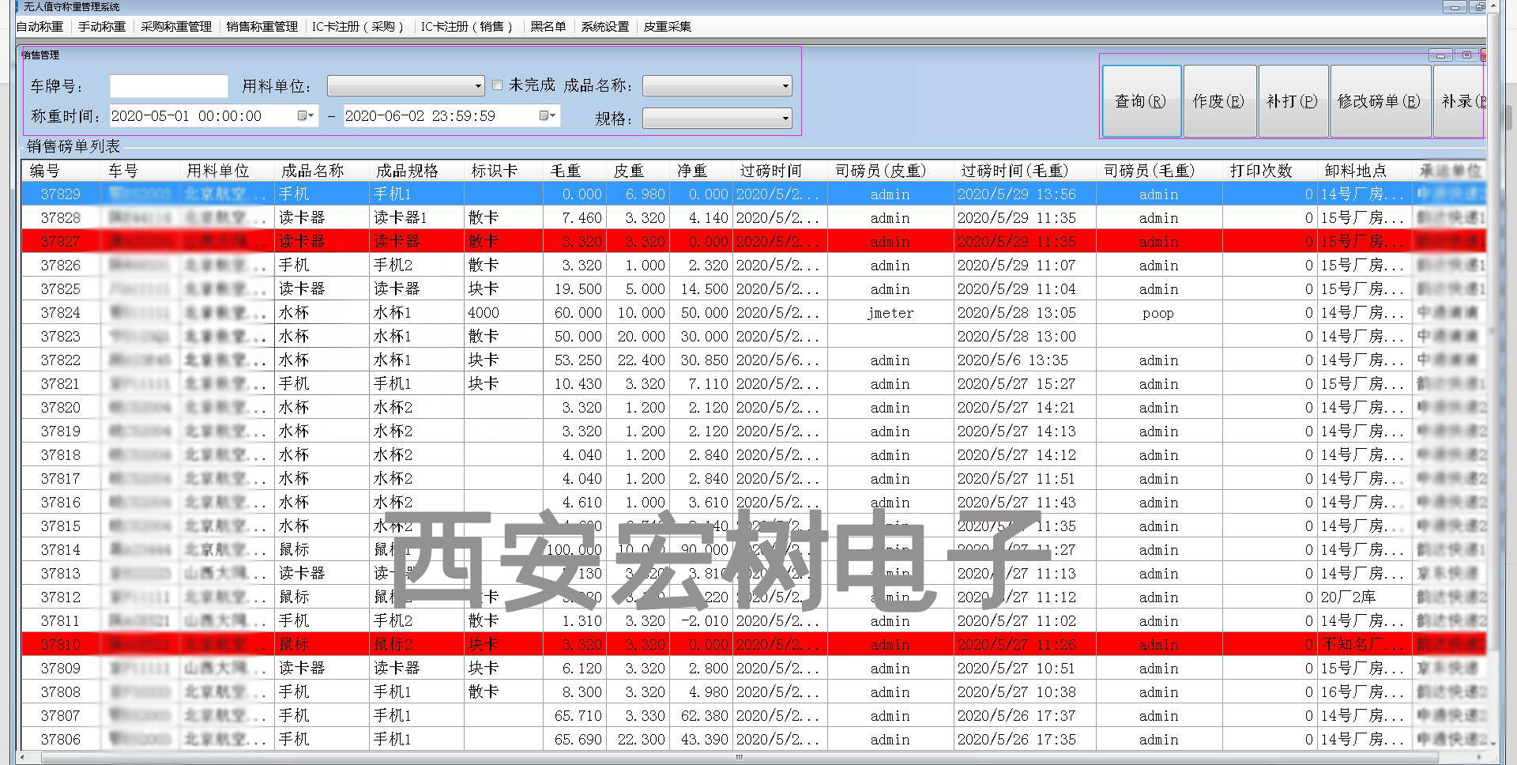The image size is (1517, 765).
Task: Expand the 成品名称 dropdown
Action: (x=785, y=86)
